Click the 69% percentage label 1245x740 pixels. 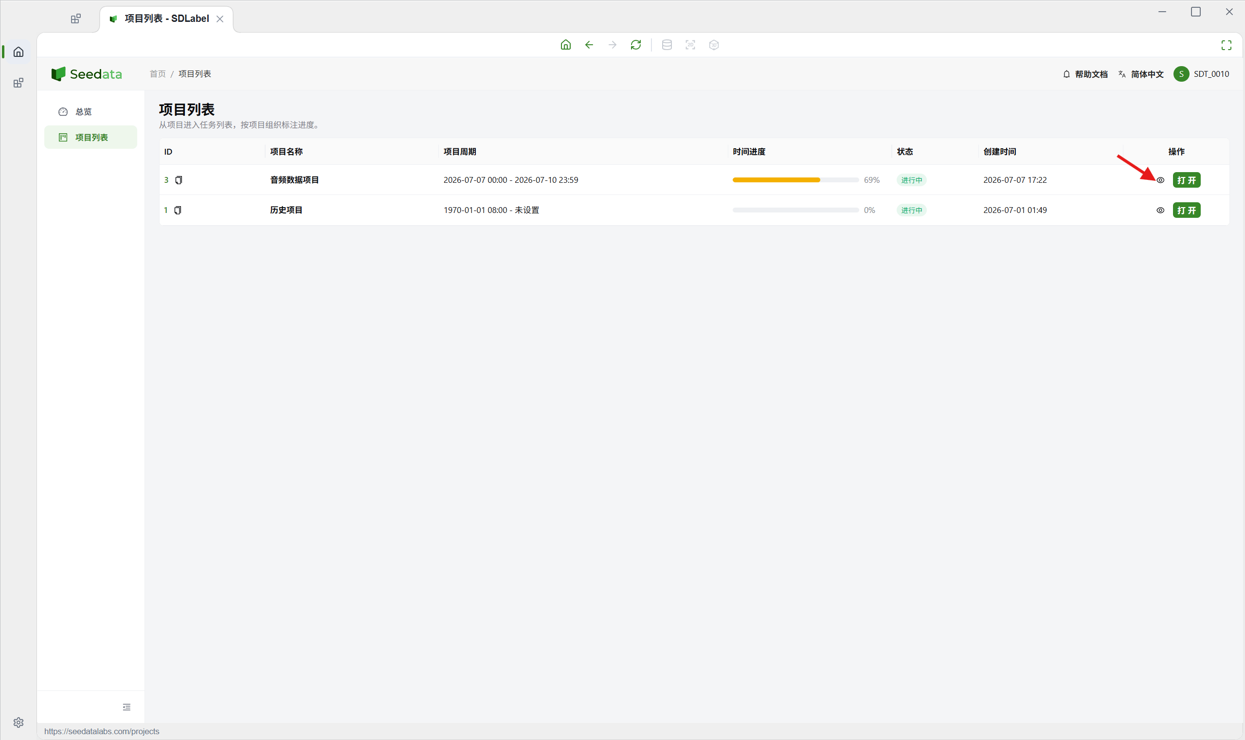[872, 180]
